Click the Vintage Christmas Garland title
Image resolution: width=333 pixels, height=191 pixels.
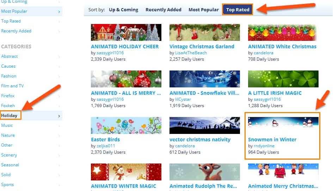coord(202,47)
